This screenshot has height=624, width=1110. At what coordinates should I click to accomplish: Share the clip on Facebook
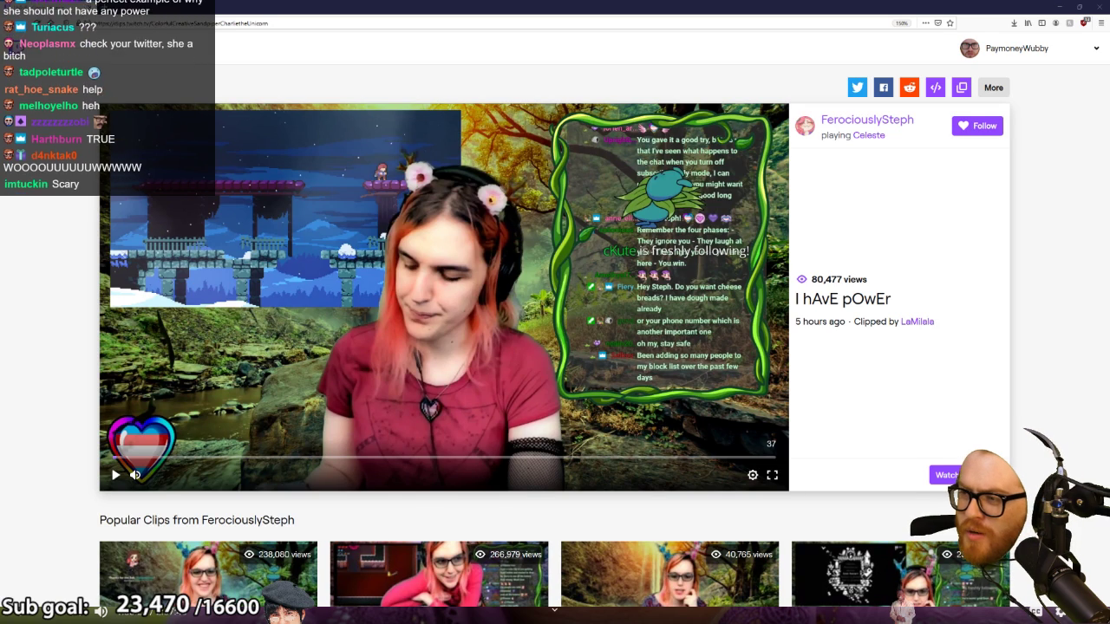pos(884,88)
